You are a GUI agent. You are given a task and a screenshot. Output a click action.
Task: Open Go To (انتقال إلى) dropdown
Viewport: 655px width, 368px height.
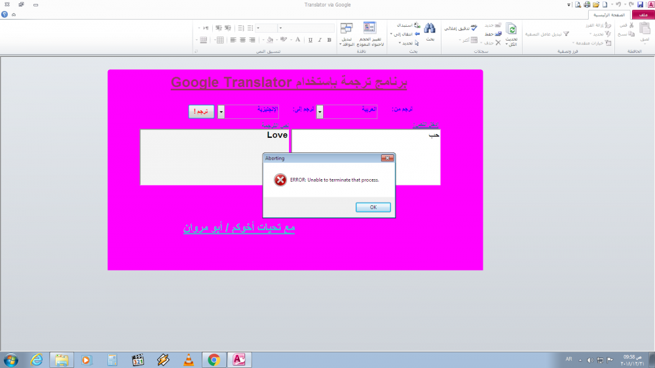pyautogui.click(x=392, y=34)
